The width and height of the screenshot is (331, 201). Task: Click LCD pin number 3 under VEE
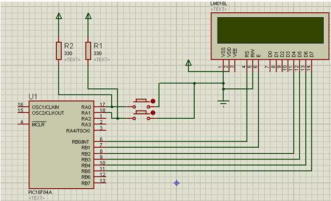click(232, 67)
